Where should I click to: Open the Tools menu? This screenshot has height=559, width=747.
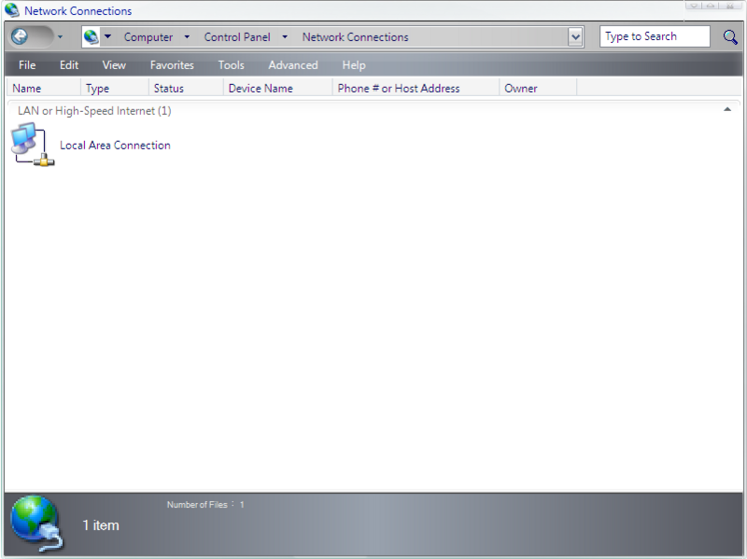pos(231,65)
